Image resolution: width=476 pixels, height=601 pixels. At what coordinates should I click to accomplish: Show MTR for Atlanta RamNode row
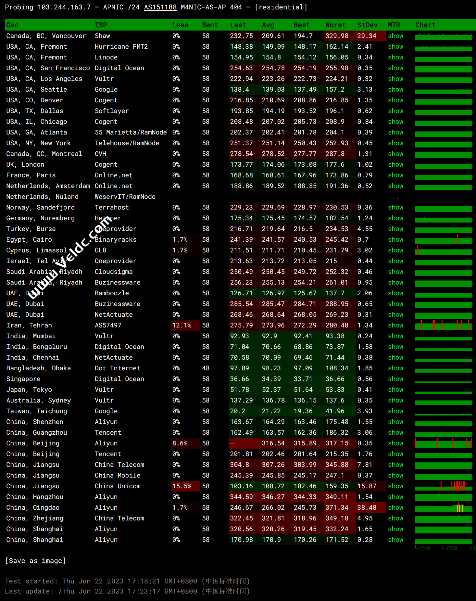coord(395,132)
